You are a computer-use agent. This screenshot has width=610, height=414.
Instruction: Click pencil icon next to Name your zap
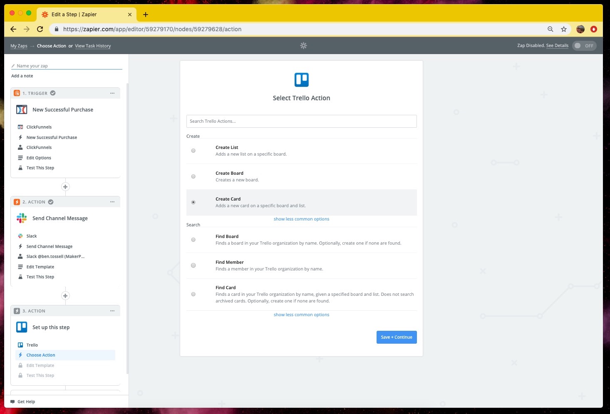pyautogui.click(x=13, y=66)
